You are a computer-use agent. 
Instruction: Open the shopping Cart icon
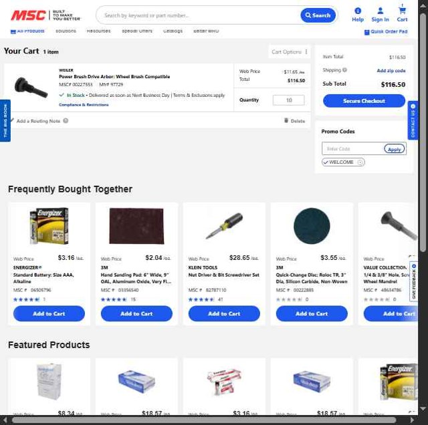pos(402,11)
